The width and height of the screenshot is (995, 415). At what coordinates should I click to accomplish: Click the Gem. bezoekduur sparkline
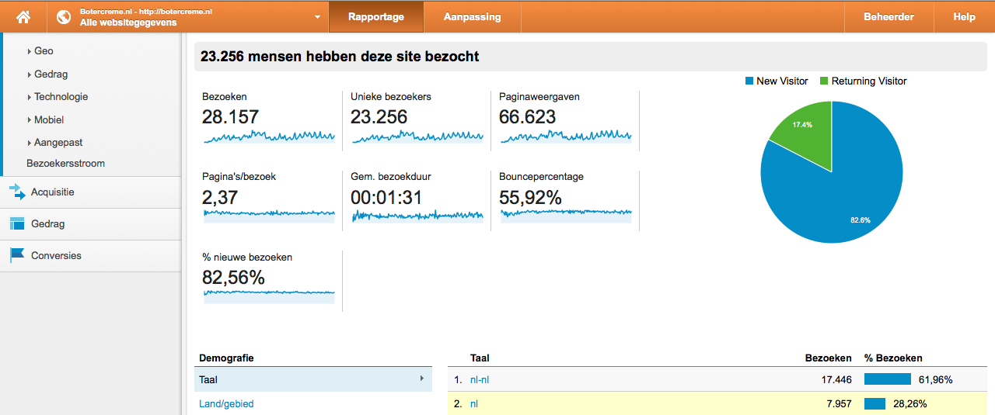coord(417,216)
